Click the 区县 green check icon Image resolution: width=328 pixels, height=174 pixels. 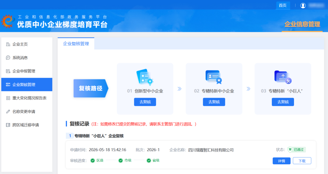click(x=93, y=160)
